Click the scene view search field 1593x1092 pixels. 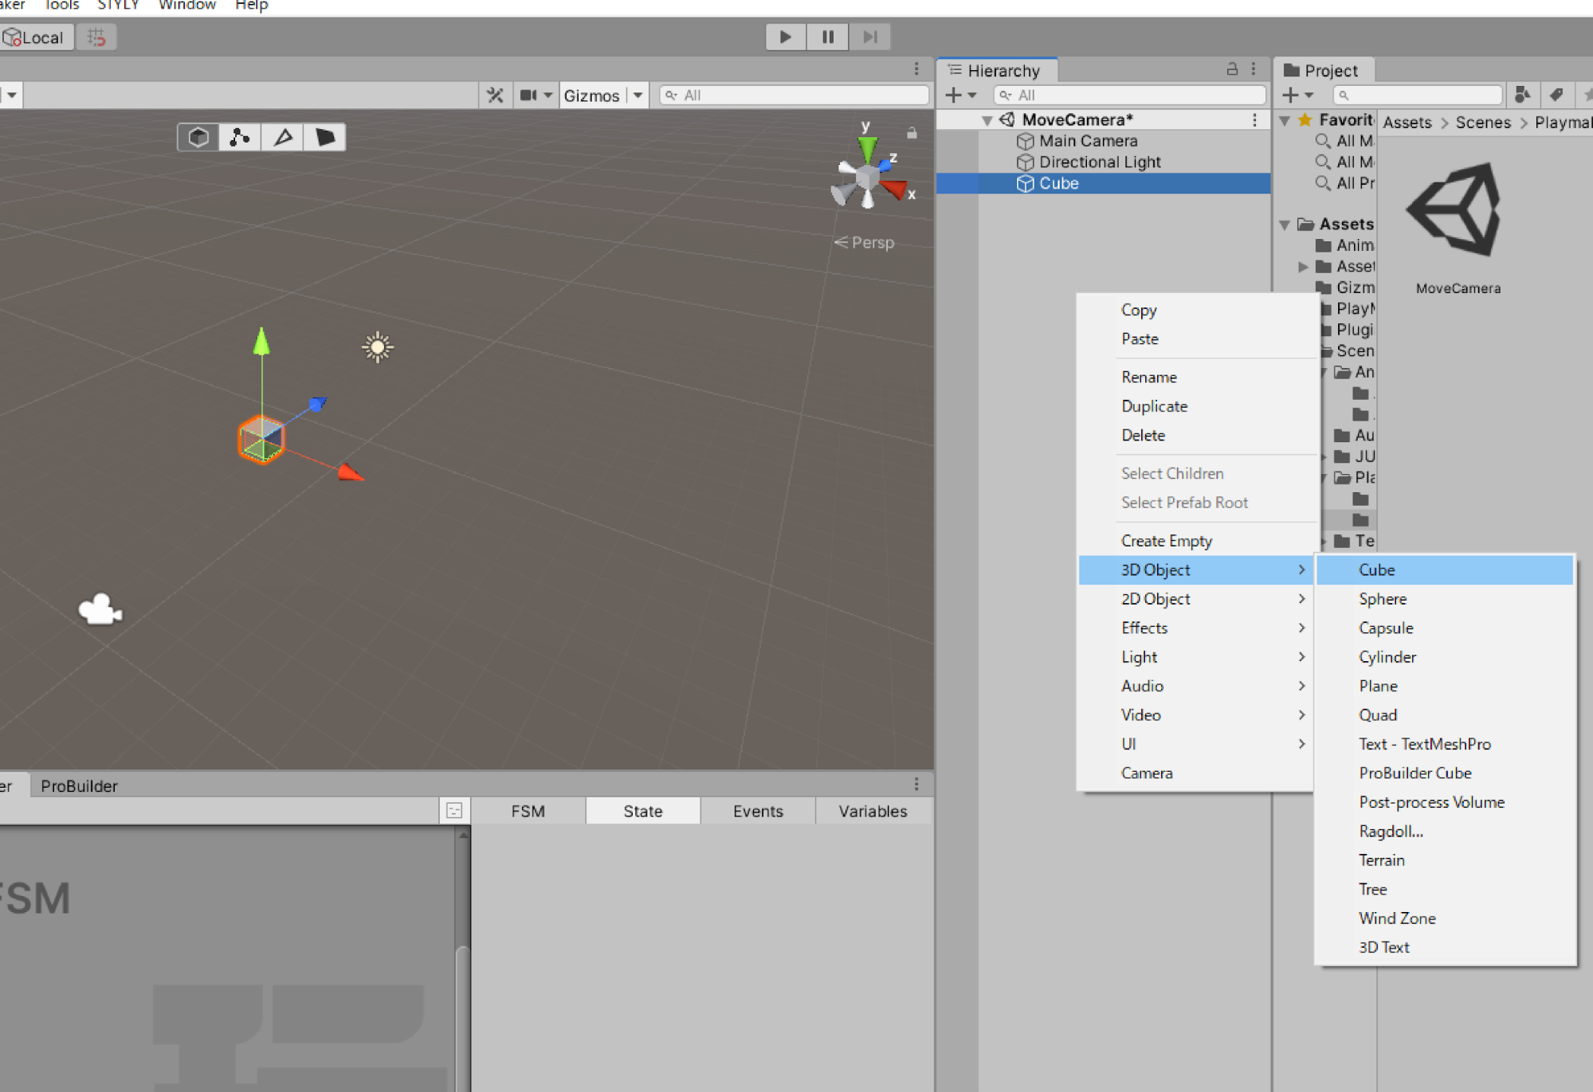pyautogui.click(x=795, y=96)
